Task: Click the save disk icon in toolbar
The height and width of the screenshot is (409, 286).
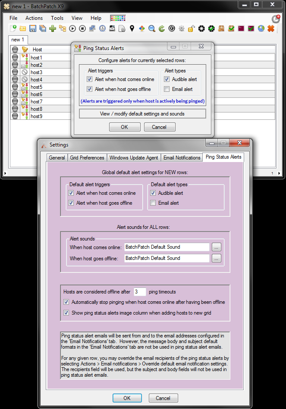Action: tap(33, 28)
